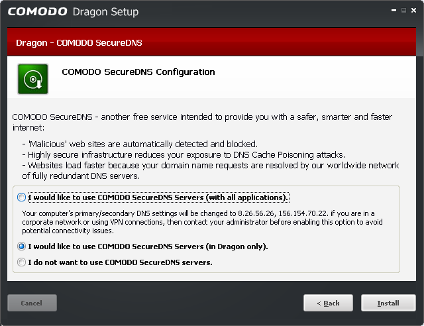Viewport: 424px width, 326px height.
Task: Go back with the Back button
Action: coord(329,303)
